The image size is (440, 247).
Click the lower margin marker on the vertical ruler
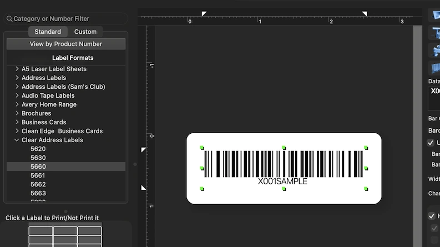(x=143, y=188)
